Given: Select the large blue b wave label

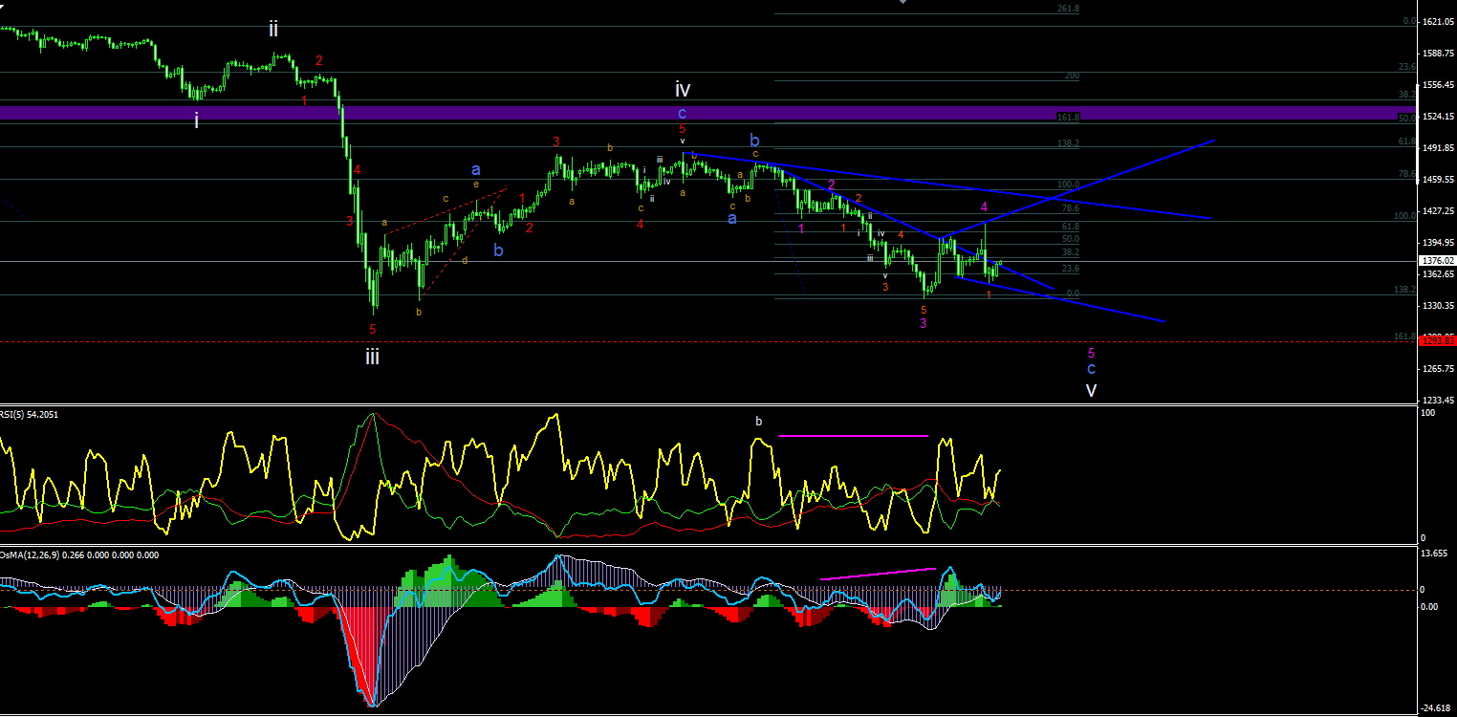Looking at the screenshot, I should pyautogui.click(x=754, y=141).
